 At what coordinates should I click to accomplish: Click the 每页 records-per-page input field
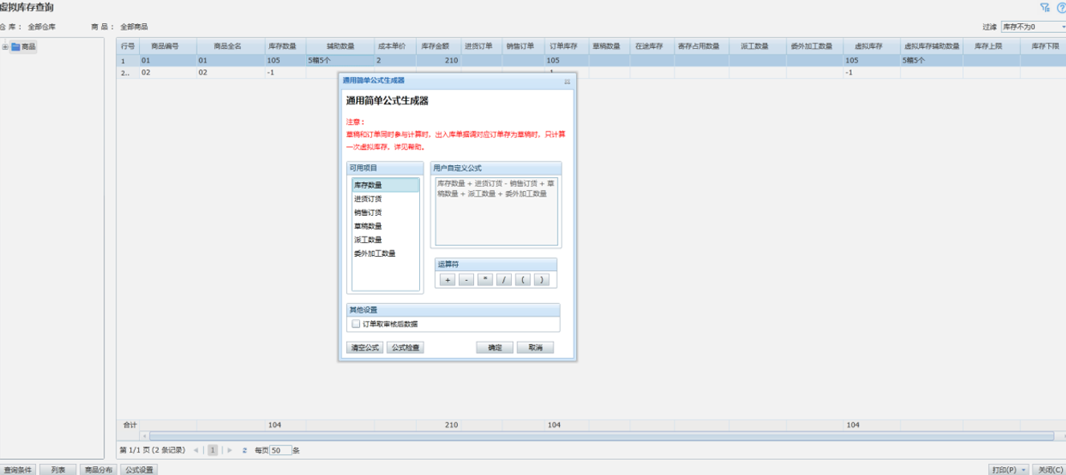(280, 451)
